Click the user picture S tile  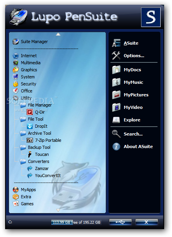(x=151, y=17)
